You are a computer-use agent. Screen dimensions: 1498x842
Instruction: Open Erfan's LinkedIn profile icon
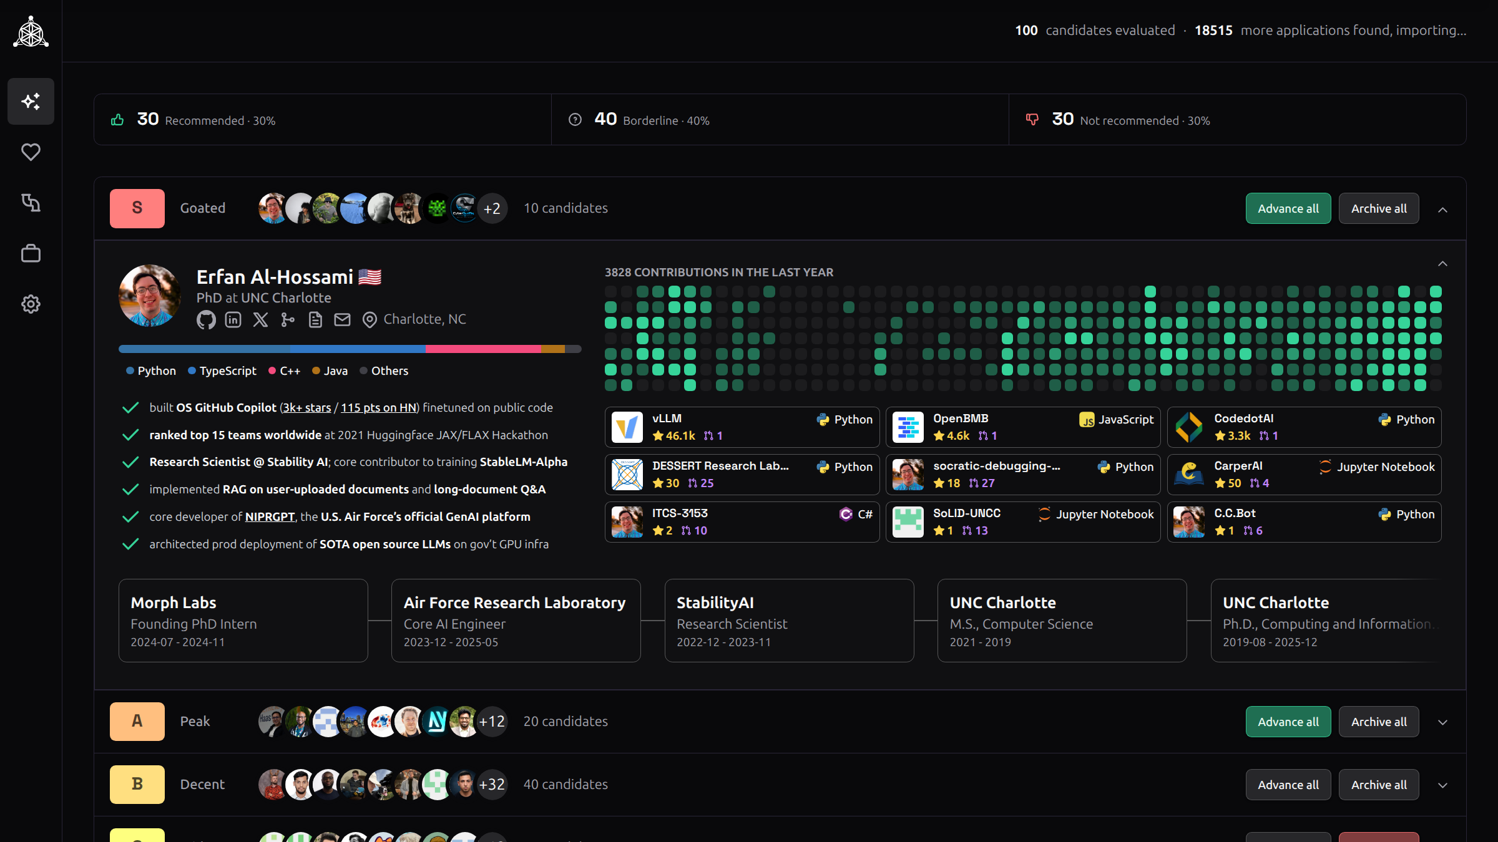click(x=233, y=320)
